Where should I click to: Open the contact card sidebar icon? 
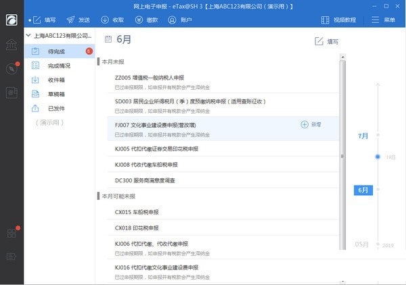pyautogui.click(x=12, y=93)
